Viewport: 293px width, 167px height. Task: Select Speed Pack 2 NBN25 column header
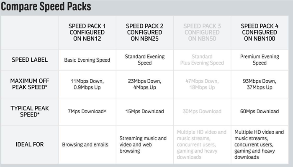145,32
